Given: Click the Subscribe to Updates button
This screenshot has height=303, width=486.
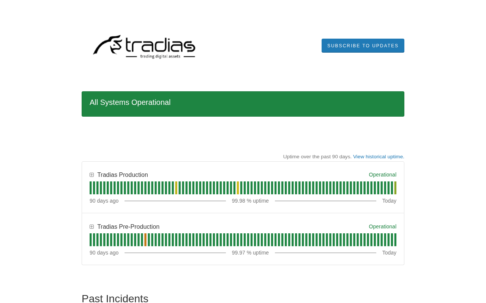Looking at the screenshot, I should (x=363, y=45).
